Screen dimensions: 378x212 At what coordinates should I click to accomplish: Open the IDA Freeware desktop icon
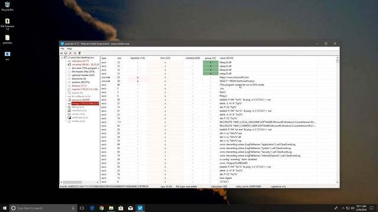7,24
